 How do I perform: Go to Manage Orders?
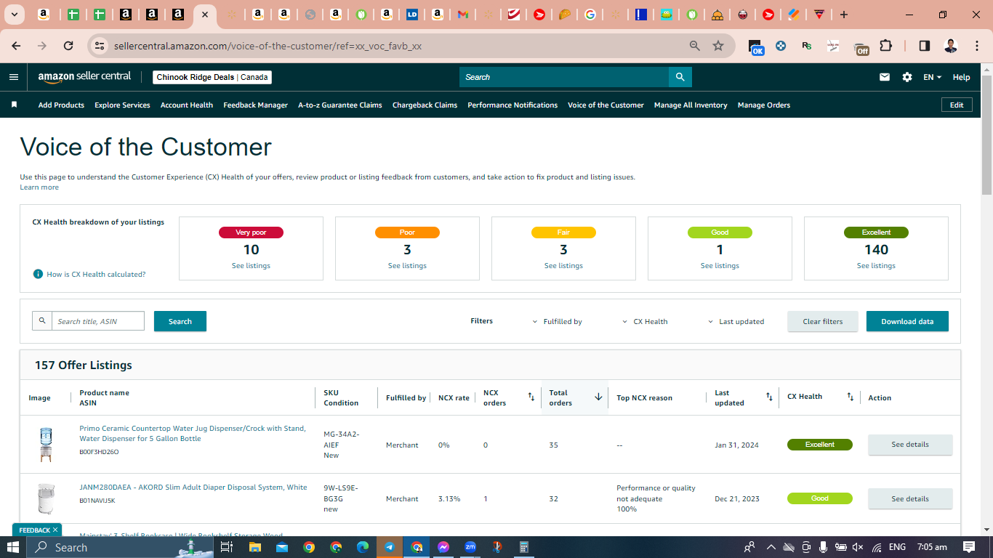(764, 105)
